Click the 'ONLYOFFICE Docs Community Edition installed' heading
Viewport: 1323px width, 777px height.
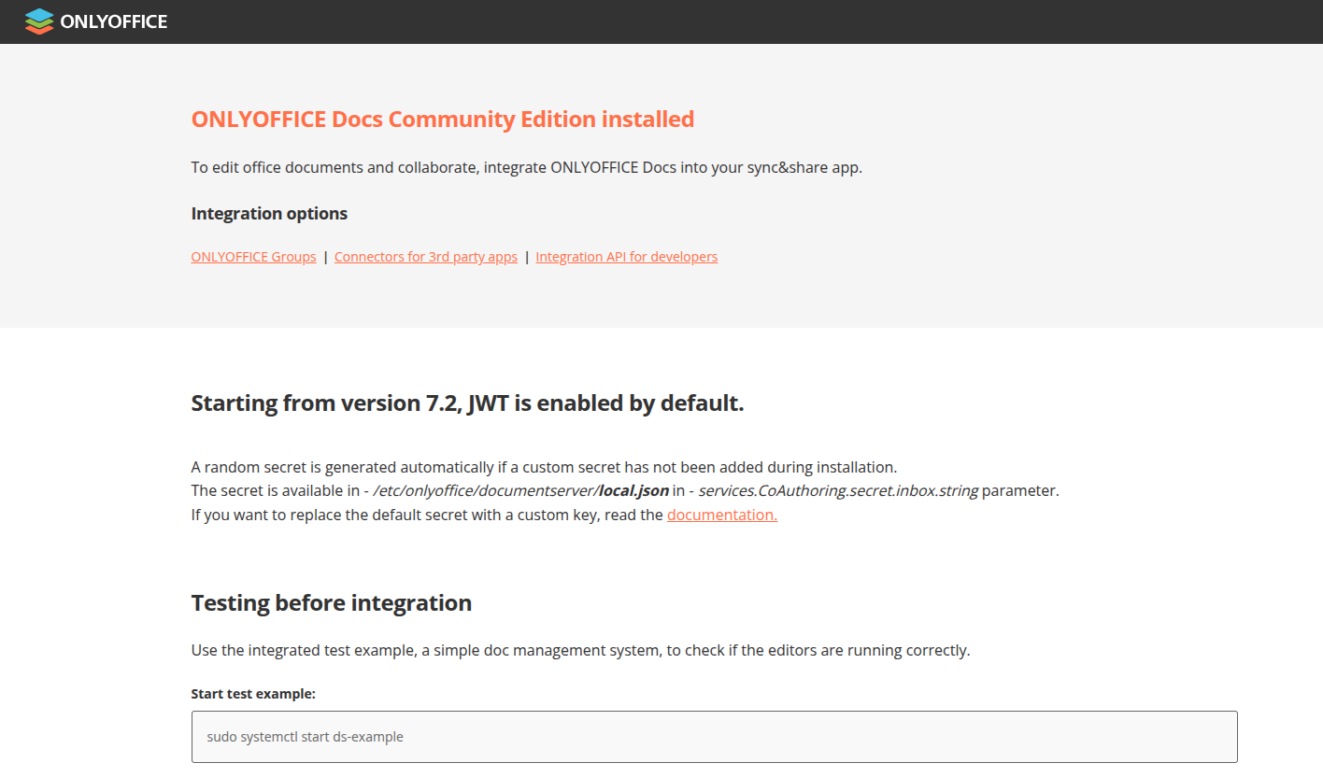pyautogui.click(x=443, y=120)
